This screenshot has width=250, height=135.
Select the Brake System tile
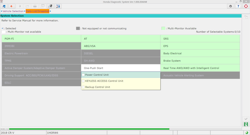pyautogui.click(x=200, y=61)
